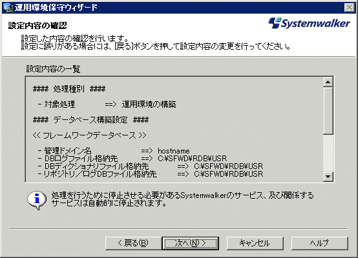Click the path value in the DBログファイル格納先 row
This screenshot has height=258, width=358.
pos(192,159)
